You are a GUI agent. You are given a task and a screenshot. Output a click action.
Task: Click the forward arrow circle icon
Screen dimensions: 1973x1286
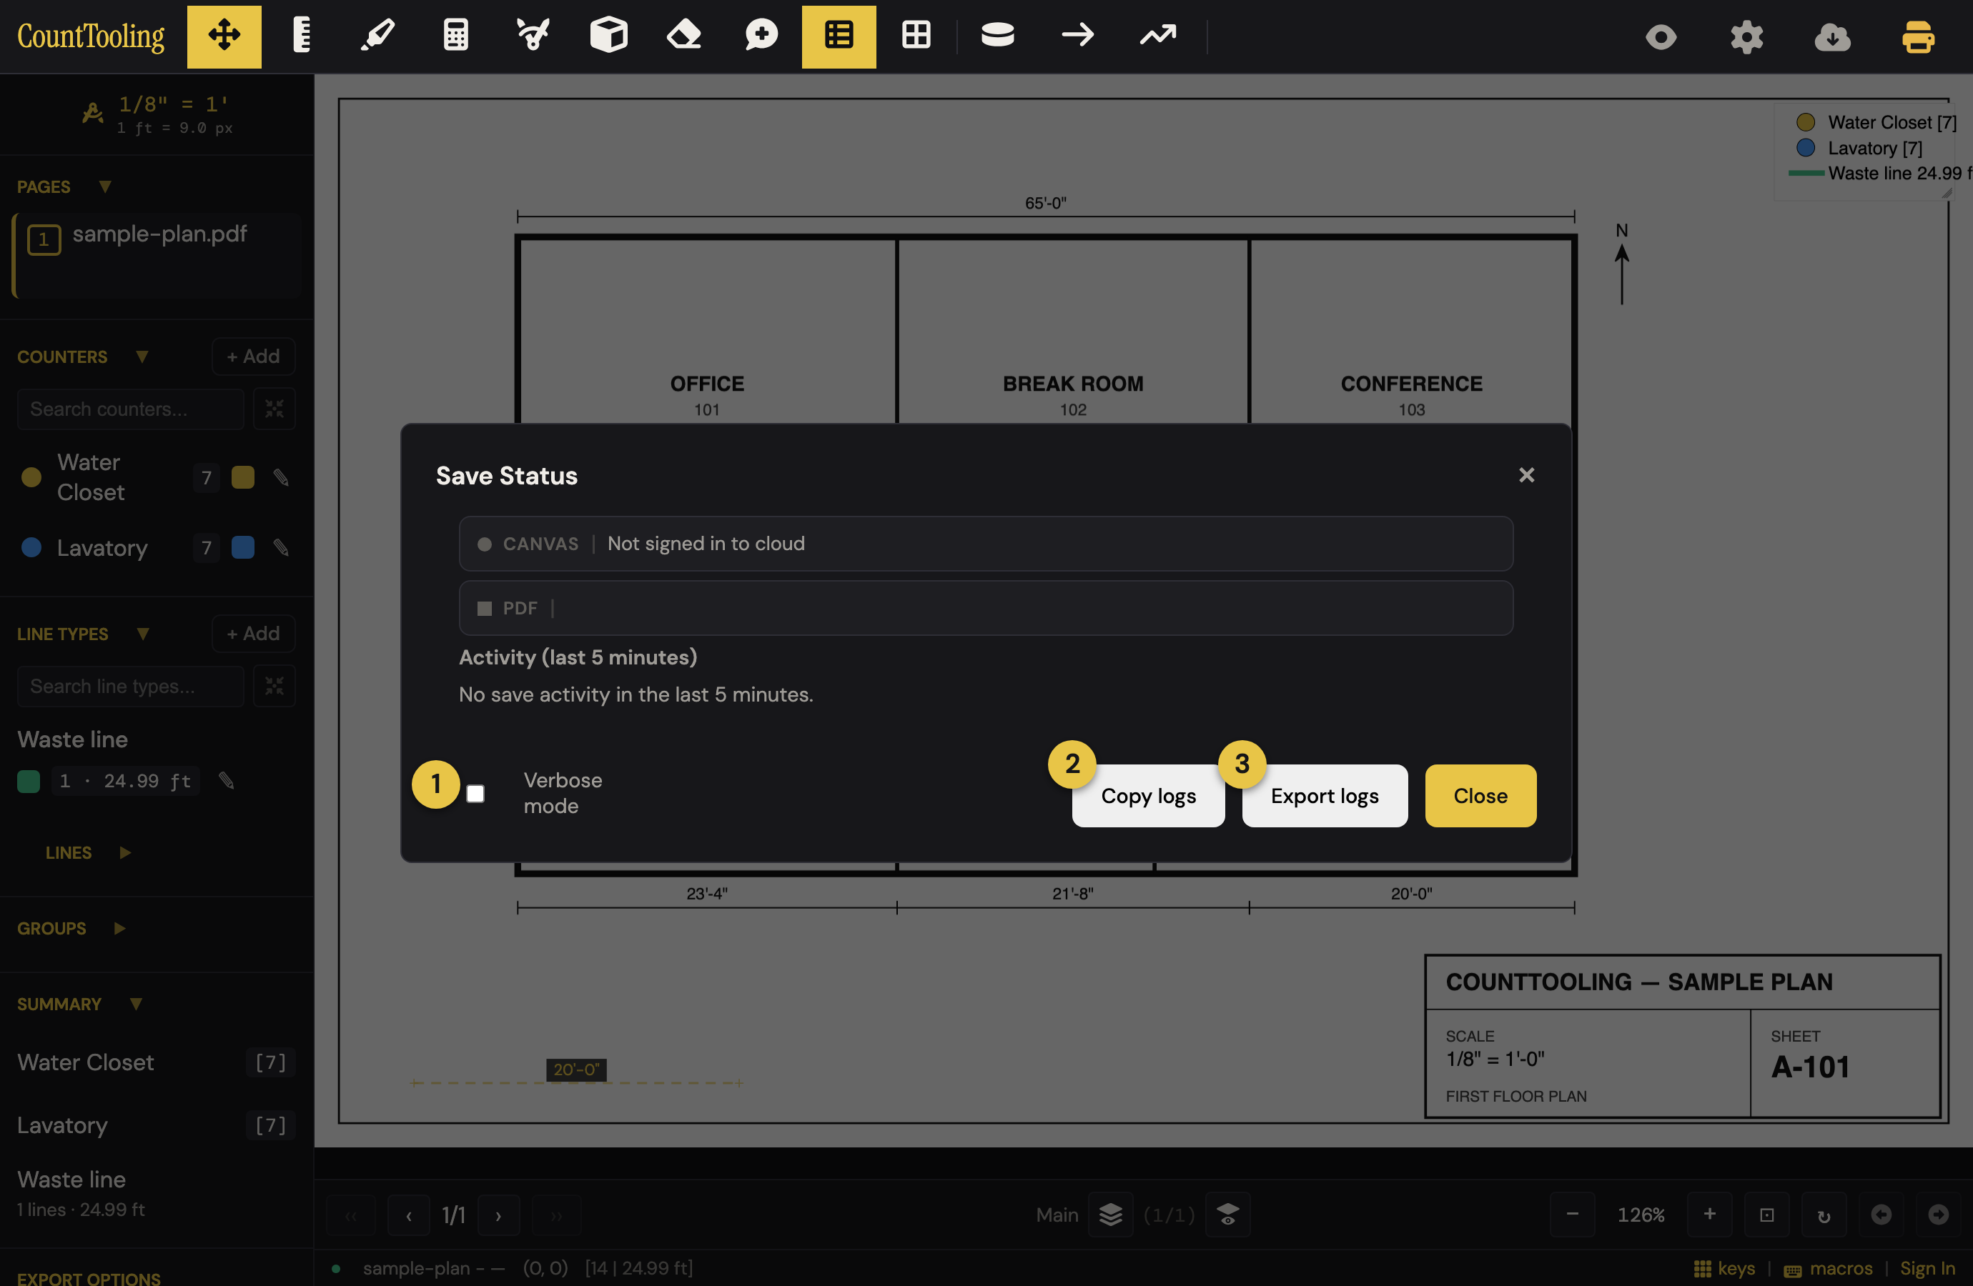coord(1938,1215)
